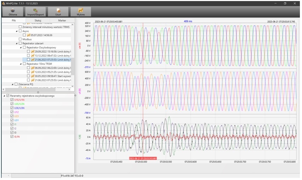Open the Wykres chart toolbar button
This screenshot has height=180, width=302.
tap(81, 12)
